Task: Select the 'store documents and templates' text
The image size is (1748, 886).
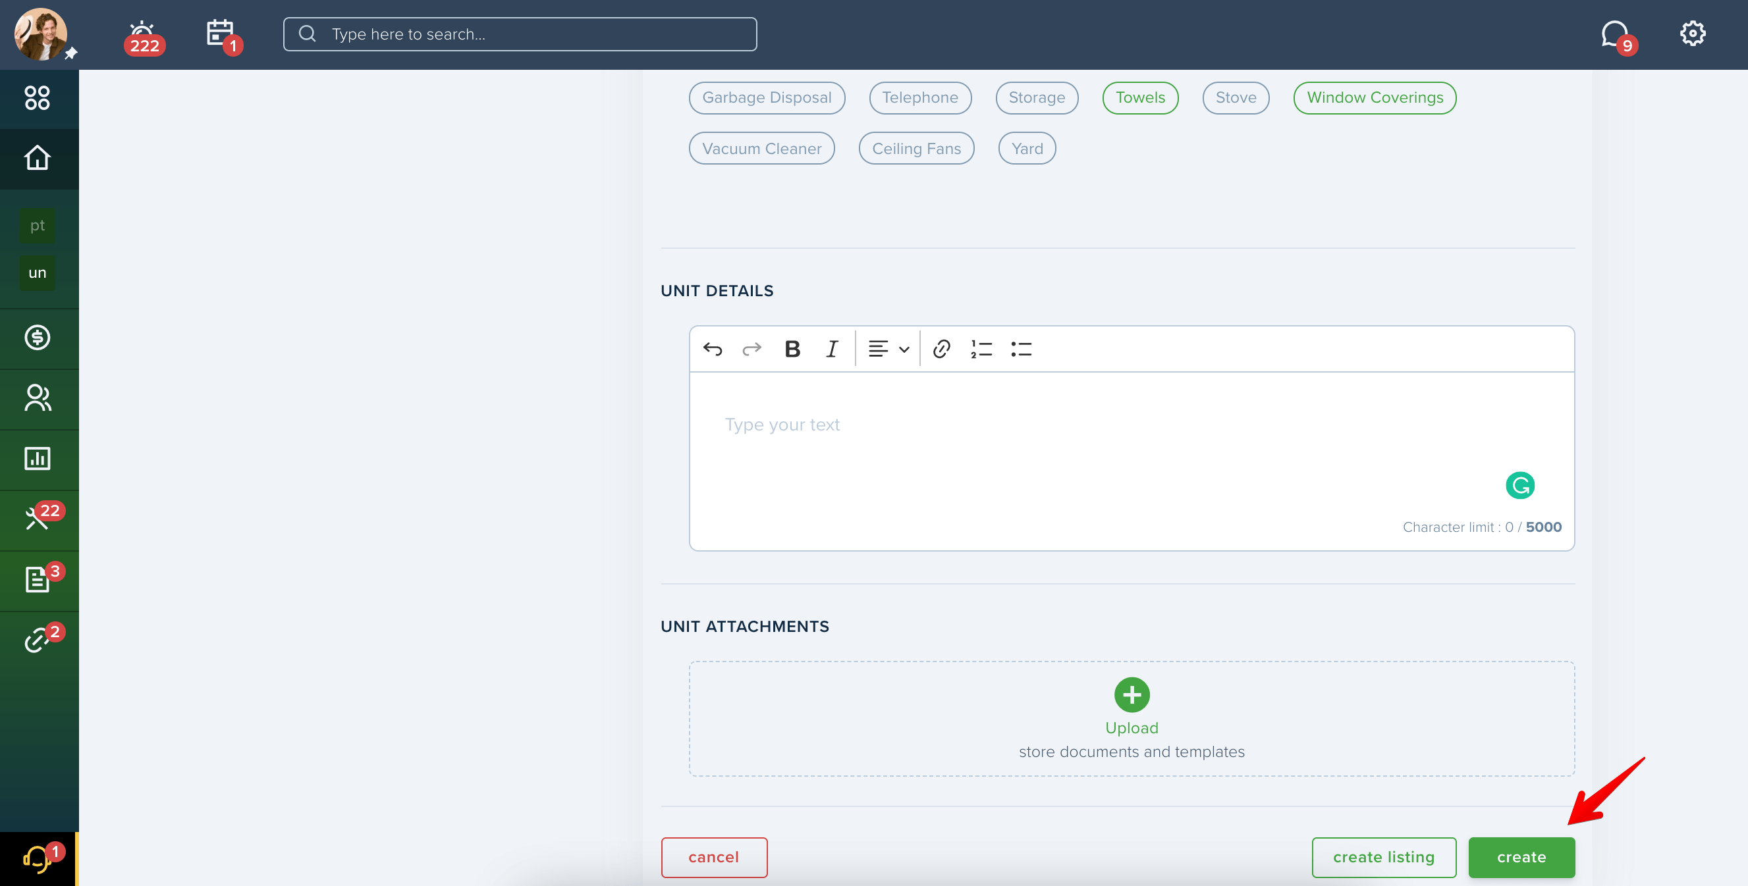Action: coord(1132,752)
